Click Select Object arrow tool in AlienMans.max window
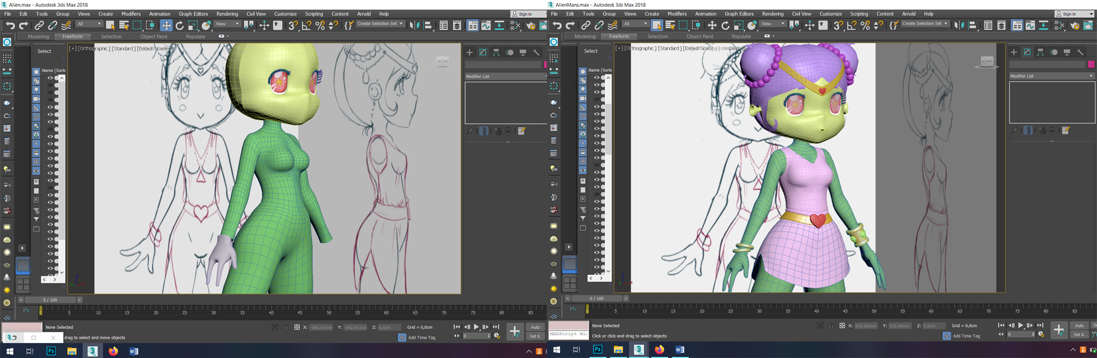Image resolution: width=1097 pixels, height=358 pixels. click(x=656, y=25)
